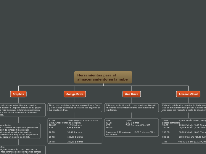The image size is (206, 154).
Task: Select the Dropbox Pro 1 TB note
Action: click(22, 150)
